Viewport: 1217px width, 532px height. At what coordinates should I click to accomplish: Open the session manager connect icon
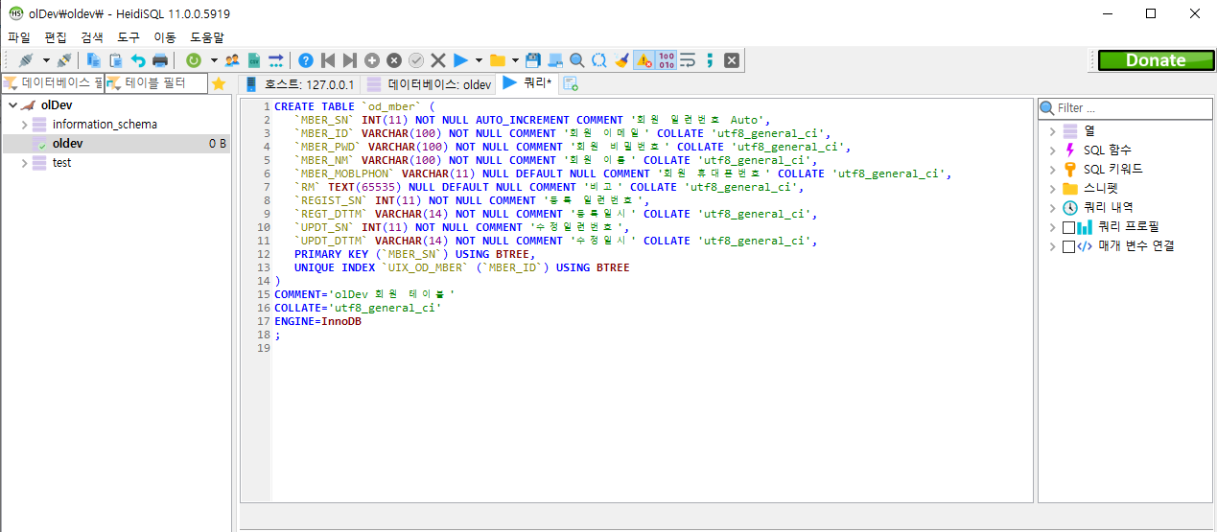(24, 60)
